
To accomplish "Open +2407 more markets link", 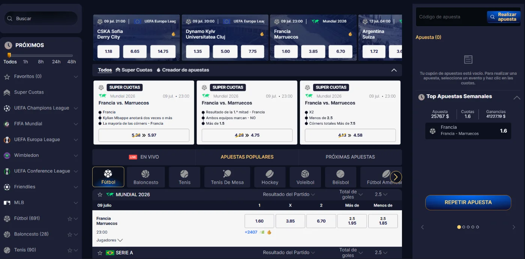I will [x=251, y=232].
